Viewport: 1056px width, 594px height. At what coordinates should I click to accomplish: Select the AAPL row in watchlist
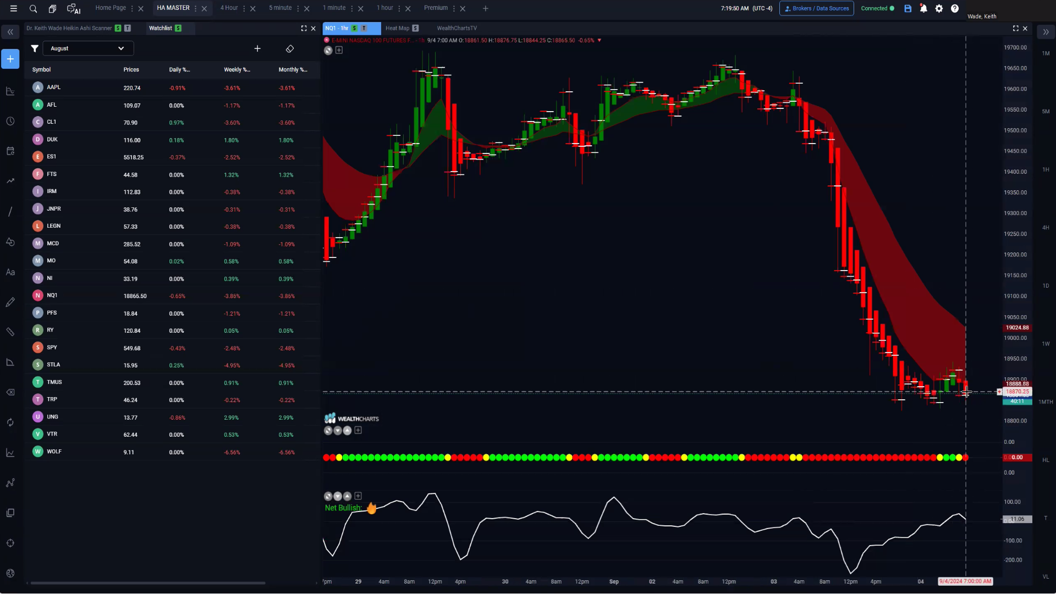[172, 87]
